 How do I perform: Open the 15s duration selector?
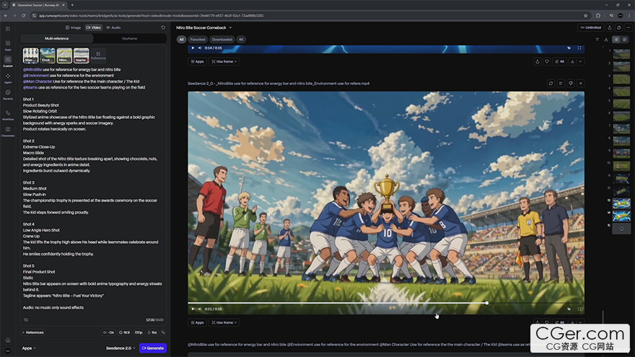pyautogui.click(x=152, y=332)
